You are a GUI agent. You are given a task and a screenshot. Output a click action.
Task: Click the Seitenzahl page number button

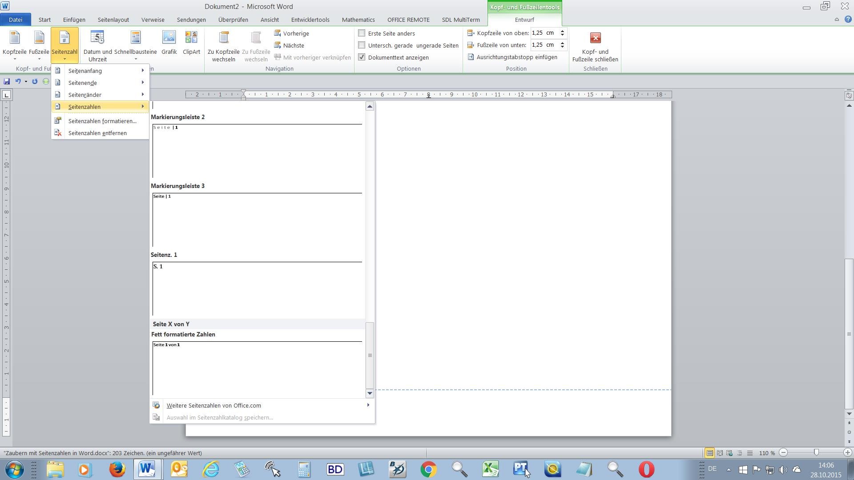click(64, 45)
